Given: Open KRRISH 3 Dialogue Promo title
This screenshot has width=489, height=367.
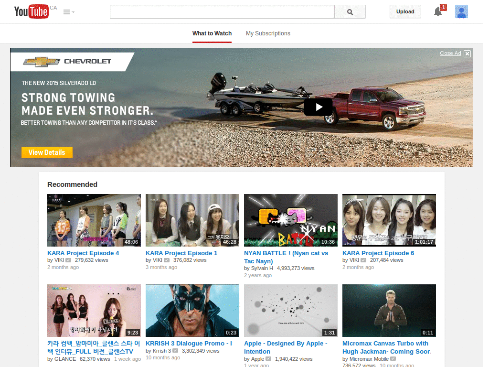Looking at the screenshot, I should (189, 343).
